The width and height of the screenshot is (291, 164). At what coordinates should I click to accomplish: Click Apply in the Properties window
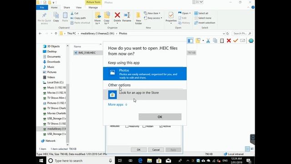173,150
